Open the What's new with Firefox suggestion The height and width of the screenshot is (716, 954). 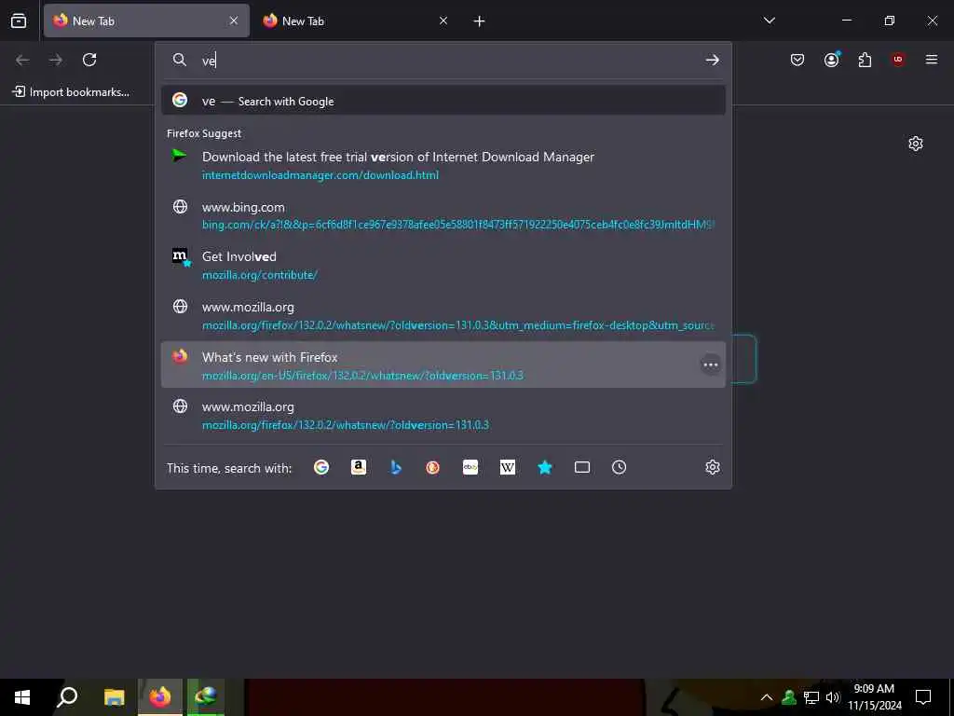point(443,365)
